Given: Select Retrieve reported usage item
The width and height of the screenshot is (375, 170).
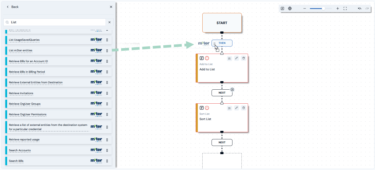Looking at the screenshot, I should (x=58, y=140).
